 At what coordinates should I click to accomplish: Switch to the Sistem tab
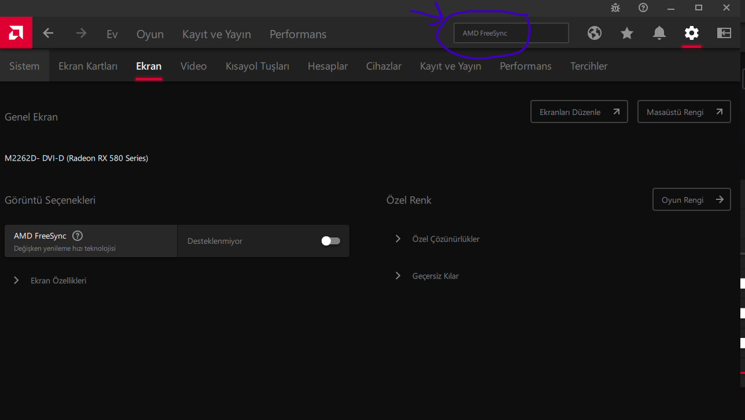[x=24, y=66]
